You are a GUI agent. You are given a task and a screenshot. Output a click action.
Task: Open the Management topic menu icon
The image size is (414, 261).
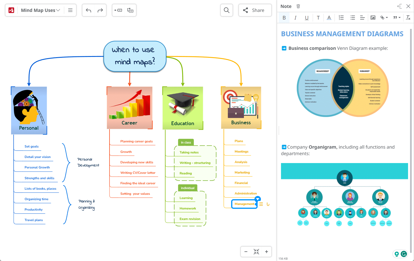261,204
